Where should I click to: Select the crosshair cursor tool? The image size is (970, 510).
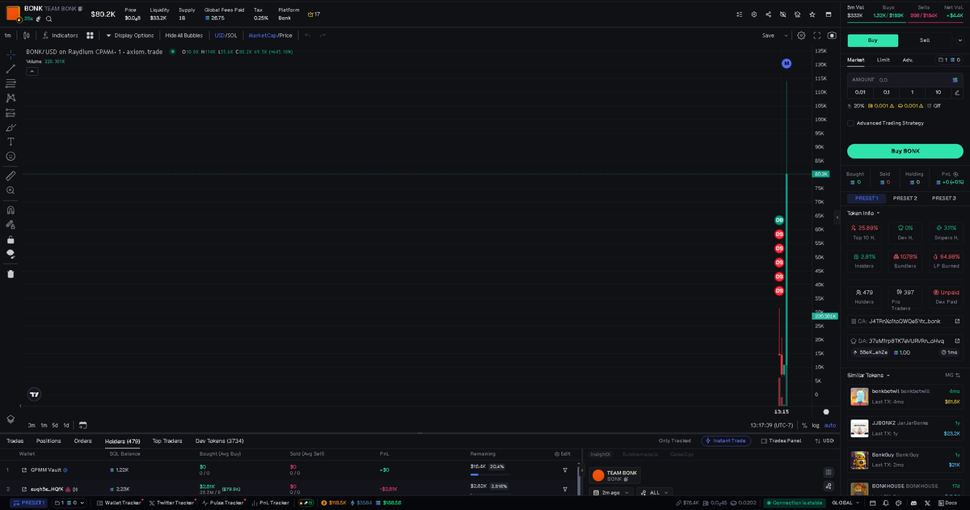click(x=11, y=54)
